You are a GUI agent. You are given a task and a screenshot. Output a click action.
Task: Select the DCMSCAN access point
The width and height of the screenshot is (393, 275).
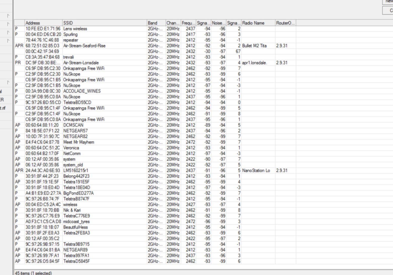tap(73, 125)
